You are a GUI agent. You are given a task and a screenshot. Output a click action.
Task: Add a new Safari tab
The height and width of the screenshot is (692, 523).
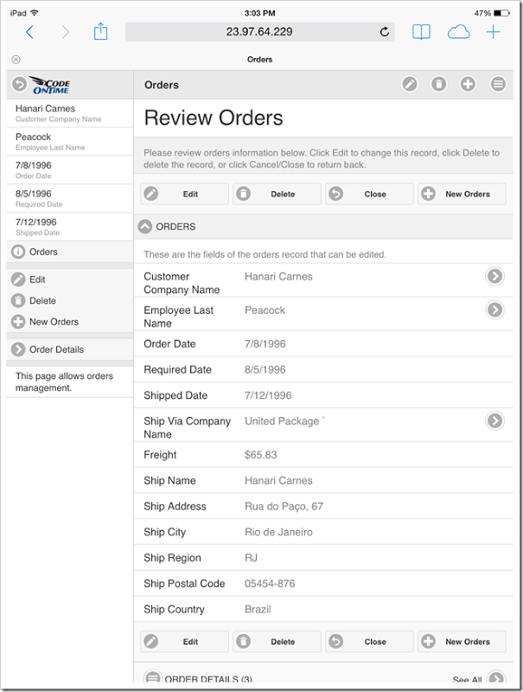click(493, 32)
